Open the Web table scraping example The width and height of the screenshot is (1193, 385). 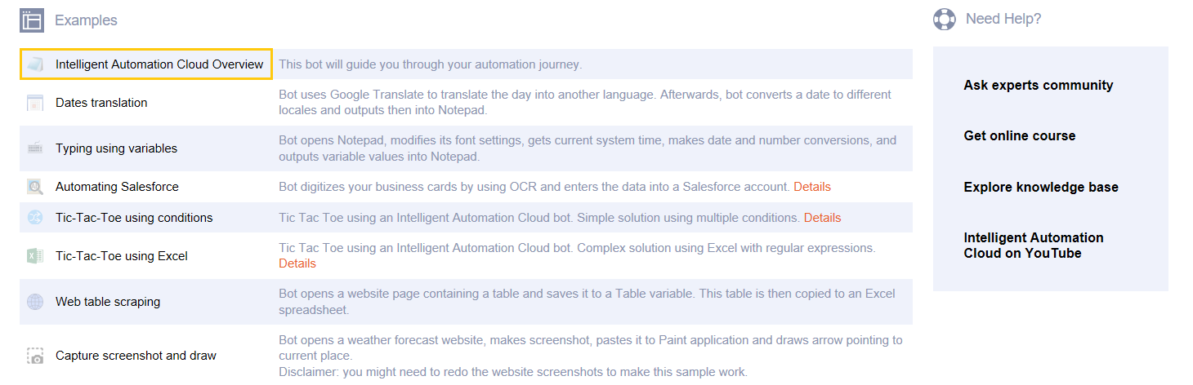tap(108, 302)
